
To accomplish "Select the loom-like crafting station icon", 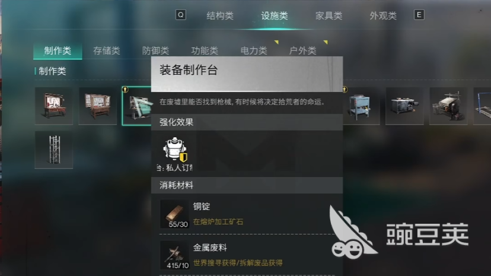I will pyautogui.click(x=448, y=106).
